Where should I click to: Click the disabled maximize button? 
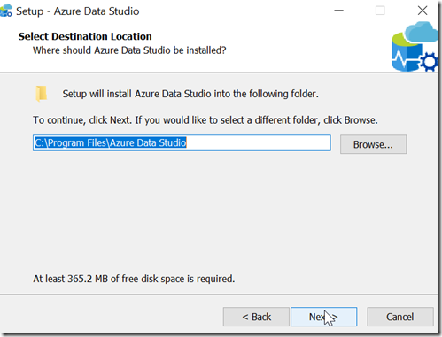point(380,11)
